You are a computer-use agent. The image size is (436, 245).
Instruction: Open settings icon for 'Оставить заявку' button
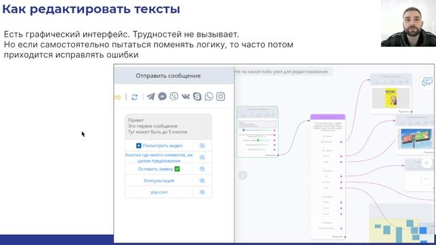pyautogui.click(x=202, y=169)
